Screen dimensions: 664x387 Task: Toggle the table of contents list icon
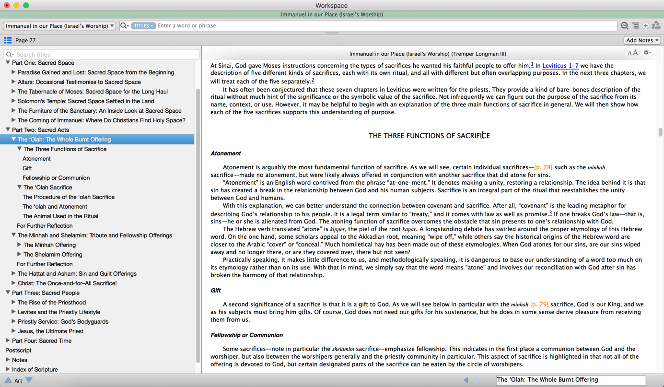(8, 40)
